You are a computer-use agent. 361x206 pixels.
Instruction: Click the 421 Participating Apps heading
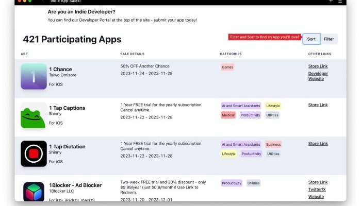pyautogui.click(x=72, y=39)
